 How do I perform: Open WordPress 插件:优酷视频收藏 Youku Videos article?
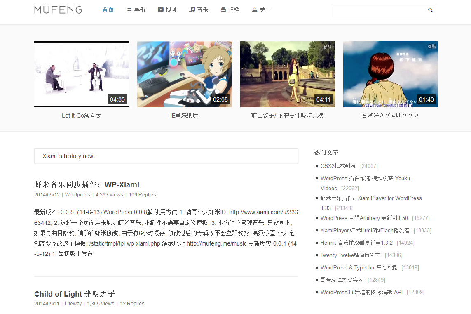365,183
